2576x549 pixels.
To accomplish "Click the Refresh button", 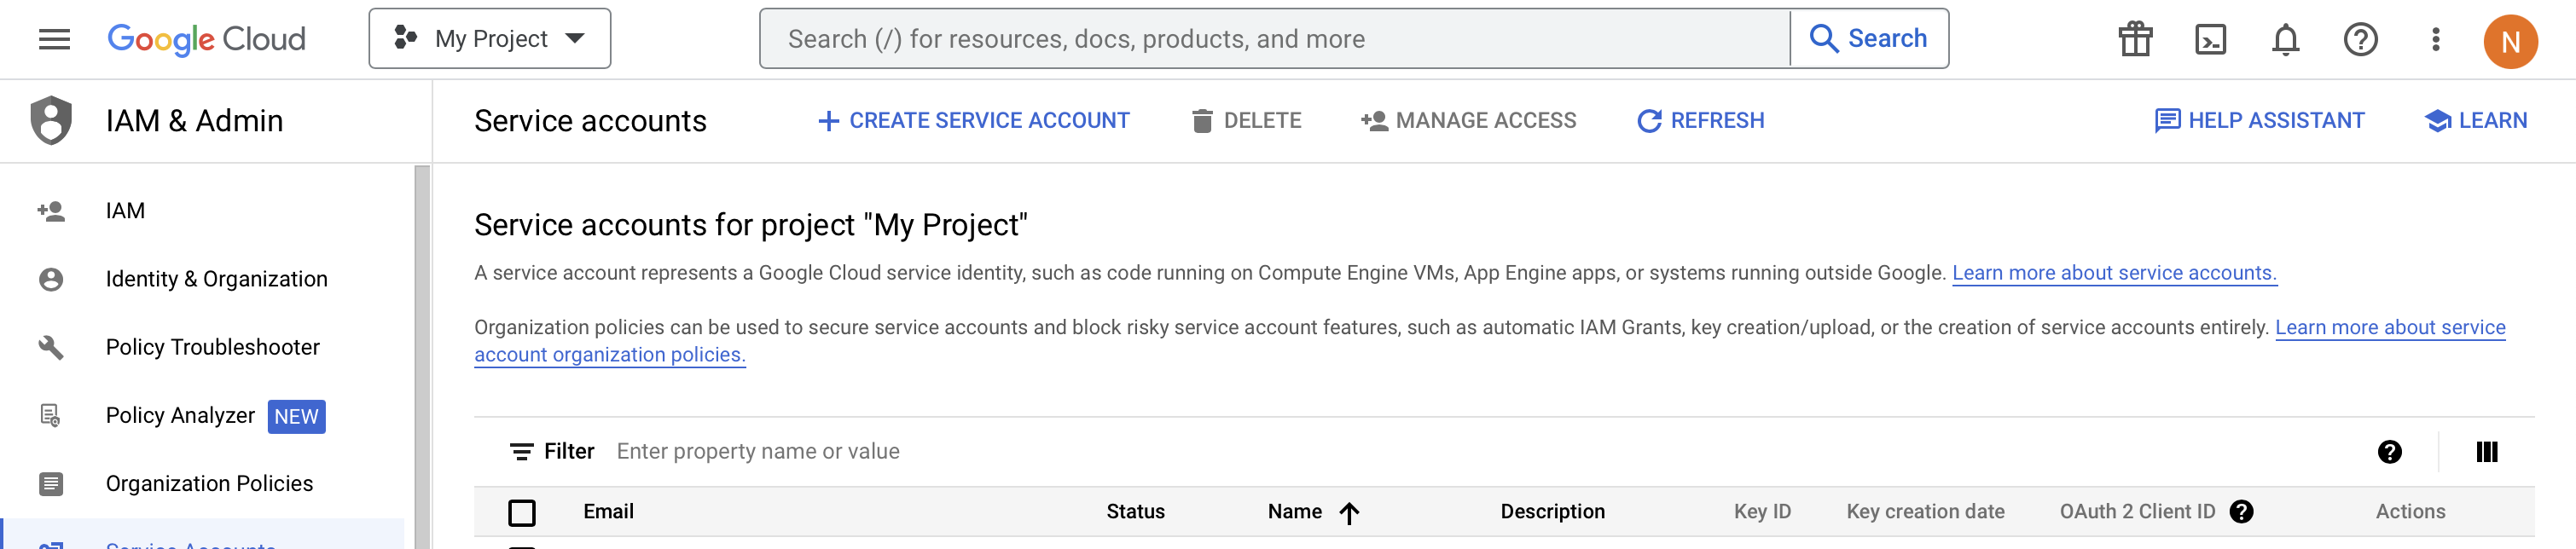I will [x=1700, y=121].
